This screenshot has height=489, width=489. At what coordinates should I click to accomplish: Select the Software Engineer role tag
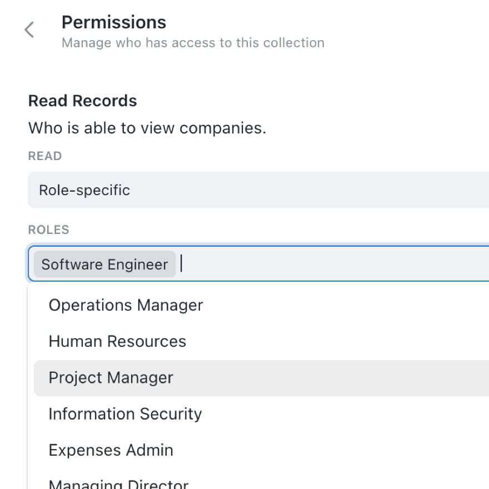pyautogui.click(x=105, y=264)
